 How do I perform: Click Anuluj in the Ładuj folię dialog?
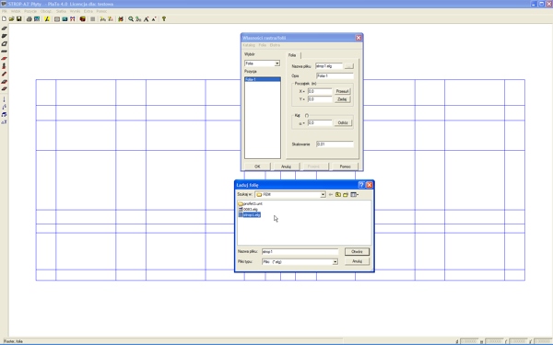point(357,261)
